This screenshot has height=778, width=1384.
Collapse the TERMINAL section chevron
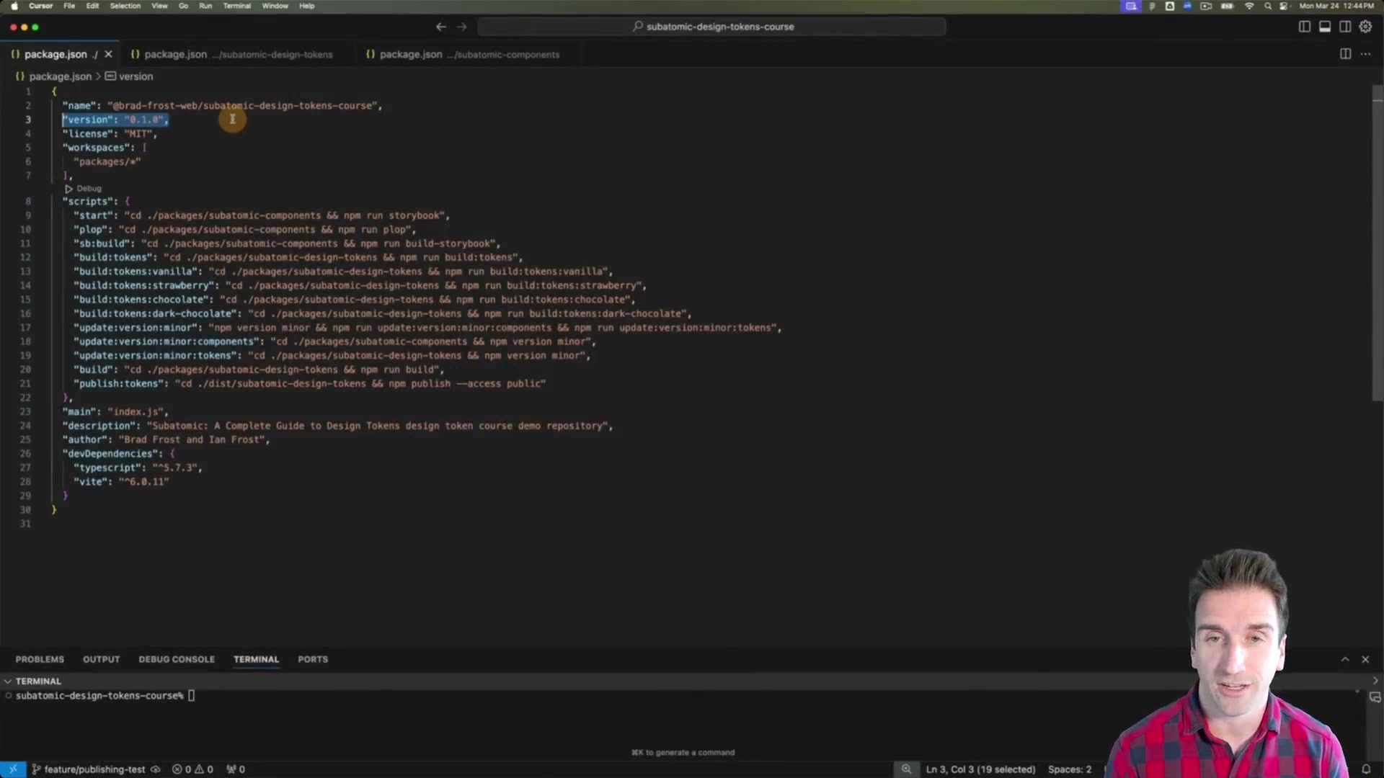8,681
